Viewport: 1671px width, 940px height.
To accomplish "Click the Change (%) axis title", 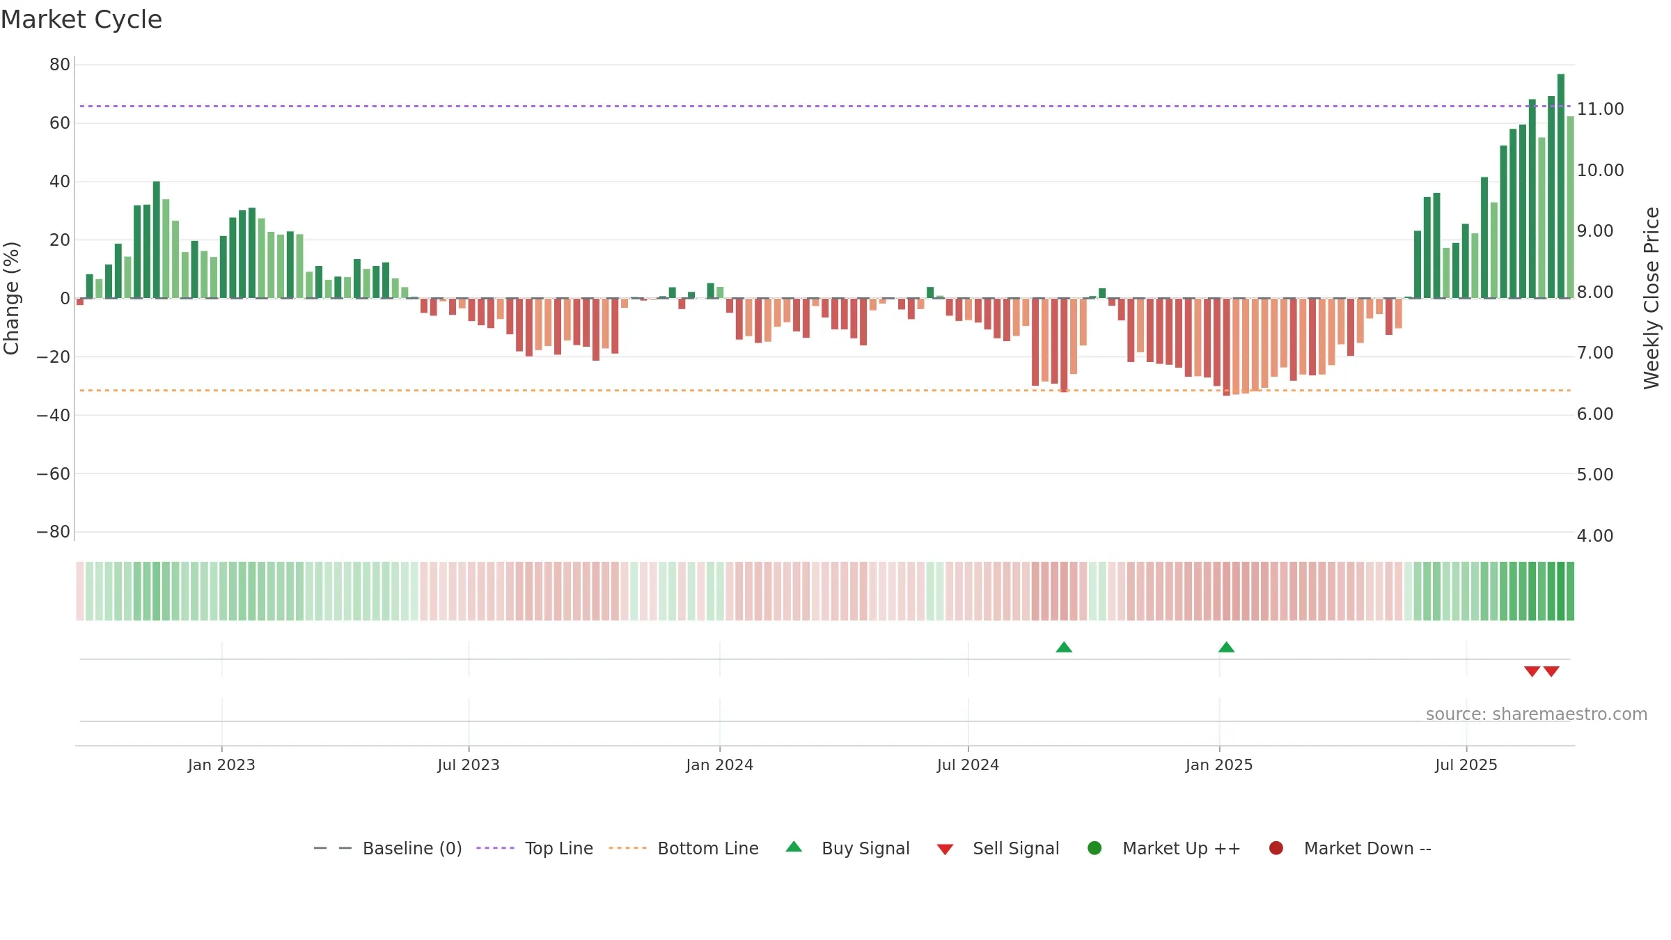I will pos(11,298).
